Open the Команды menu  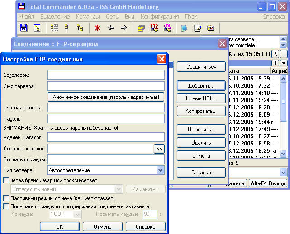pyautogui.click(x=88, y=17)
